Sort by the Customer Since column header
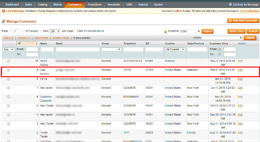260x142 pixels. point(219,44)
